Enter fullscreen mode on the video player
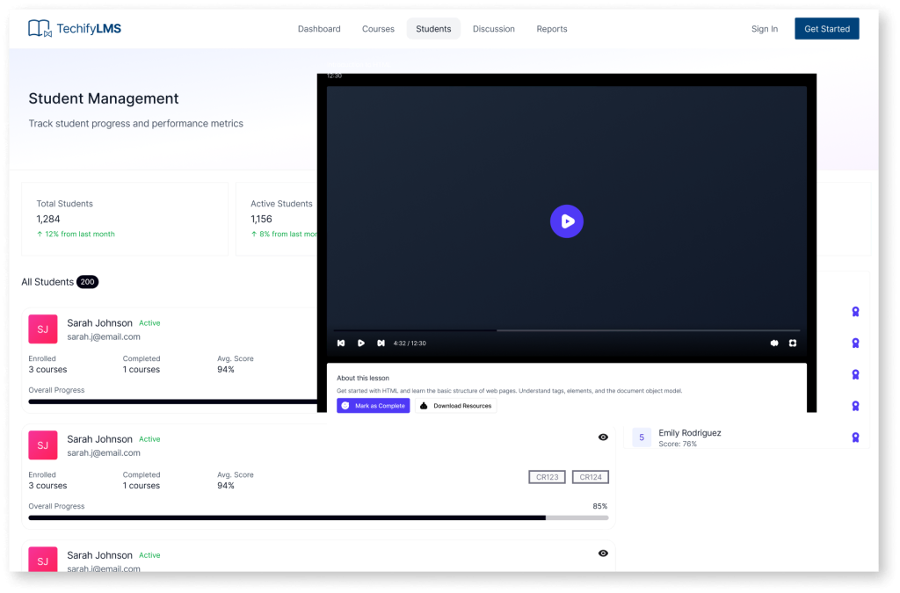Image resolution: width=900 pixels, height=593 pixels. [792, 343]
